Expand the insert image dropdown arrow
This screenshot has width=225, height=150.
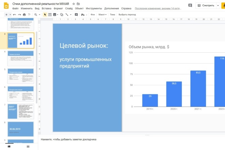[x=58, y=15]
